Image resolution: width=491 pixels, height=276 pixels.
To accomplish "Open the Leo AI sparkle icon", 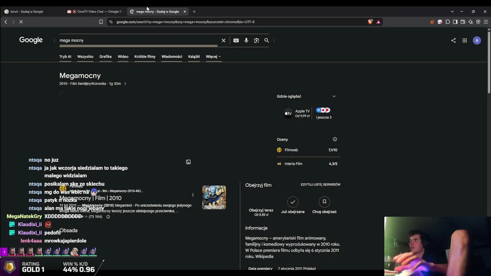I will (x=471, y=22).
